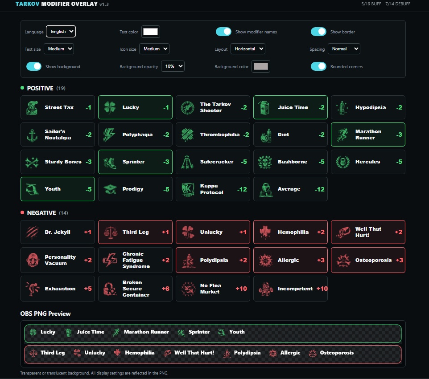Click the Hercules kettlebell wreath icon
This screenshot has height=379, width=429.
tap(343, 162)
